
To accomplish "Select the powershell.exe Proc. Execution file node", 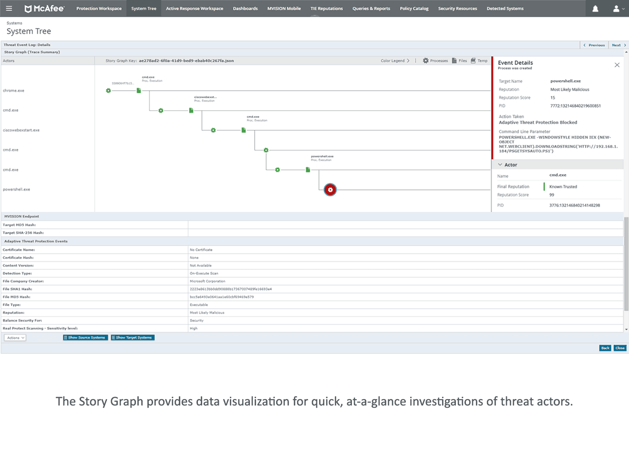I will pos(308,170).
